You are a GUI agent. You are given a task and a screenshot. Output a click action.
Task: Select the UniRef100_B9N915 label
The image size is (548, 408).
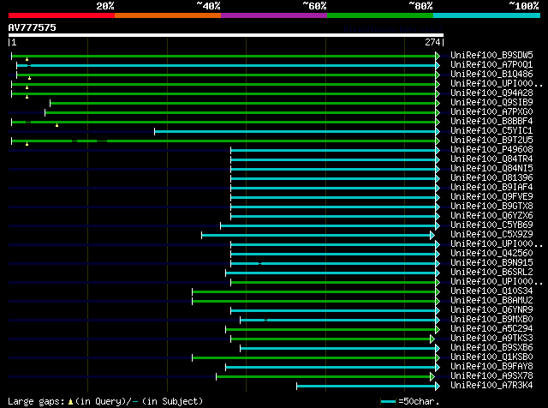491,263
